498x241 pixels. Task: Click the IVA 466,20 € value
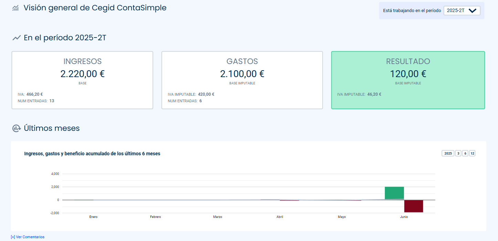click(34, 94)
